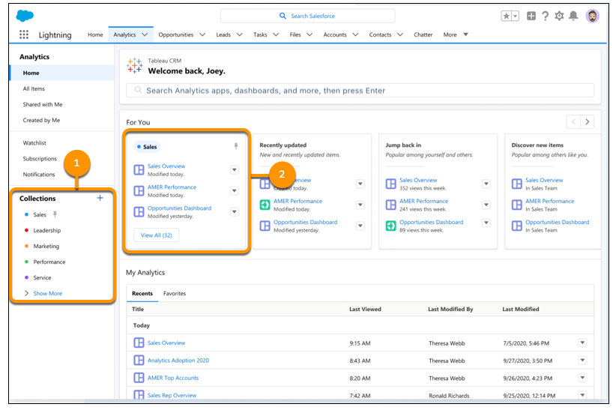Toggle the pin icon on Sales card
The width and height of the screenshot is (616, 410).
pyautogui.click(x=236, y=146)
